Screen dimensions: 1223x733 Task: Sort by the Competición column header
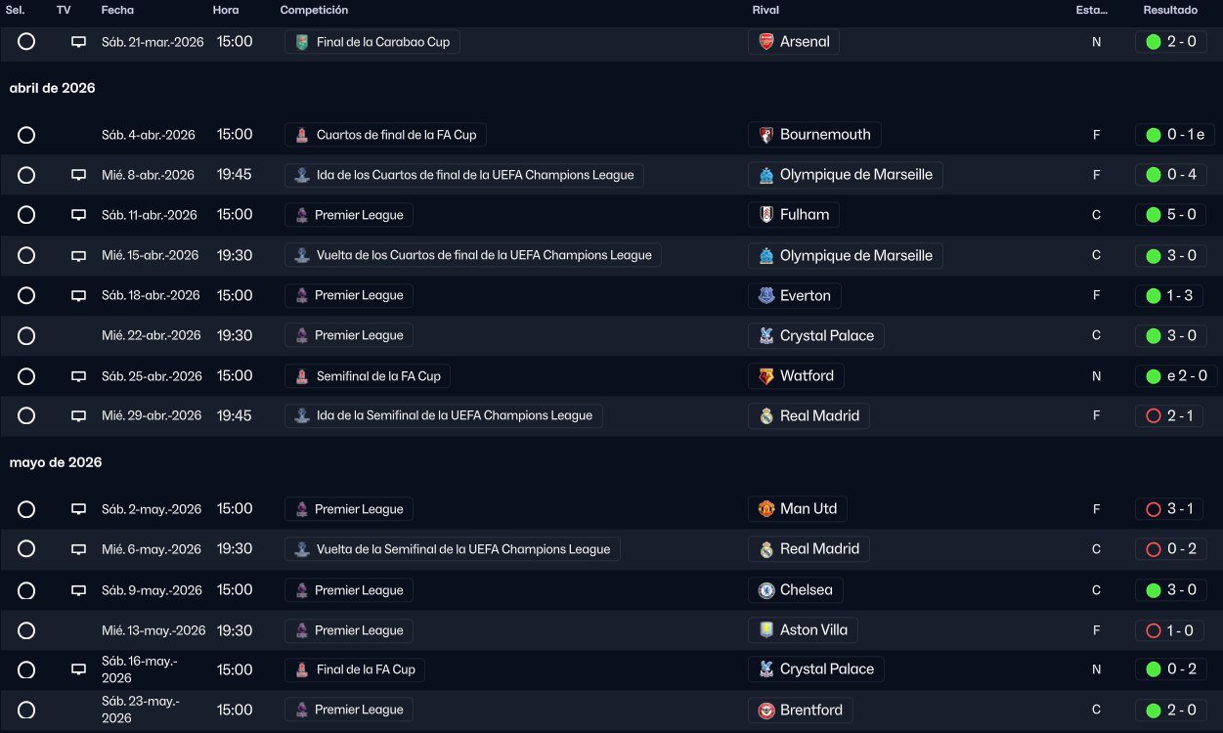click(x=314, y=10)
